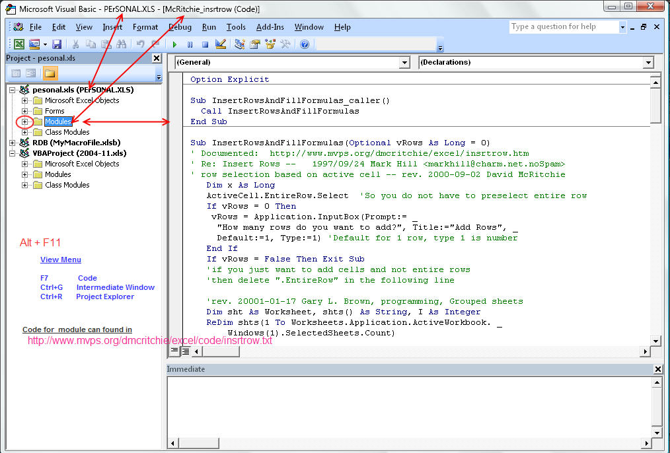Open the Debug menu
The height and width of the screenshot is (453, 670).
pos(180,27)
